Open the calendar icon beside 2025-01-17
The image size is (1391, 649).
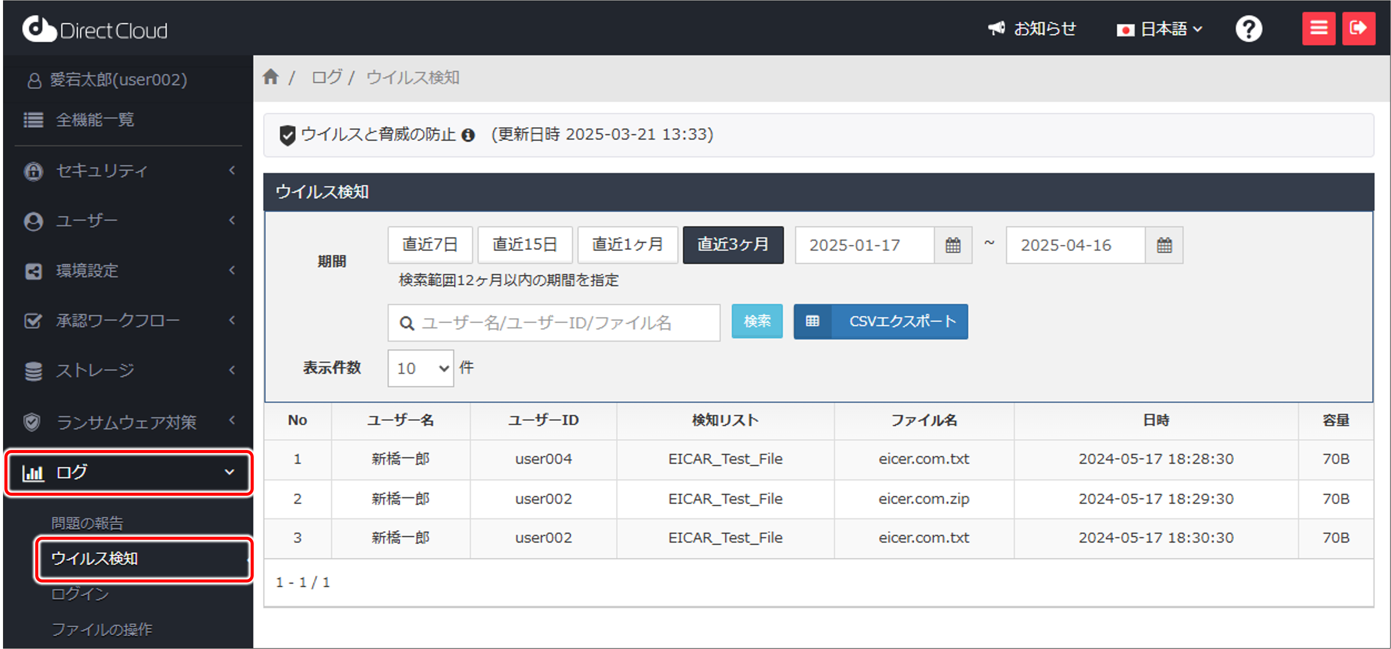(x=953, y=245)
